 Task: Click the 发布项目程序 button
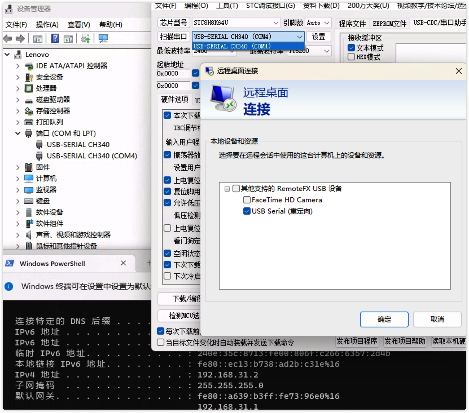coord(357,341)
